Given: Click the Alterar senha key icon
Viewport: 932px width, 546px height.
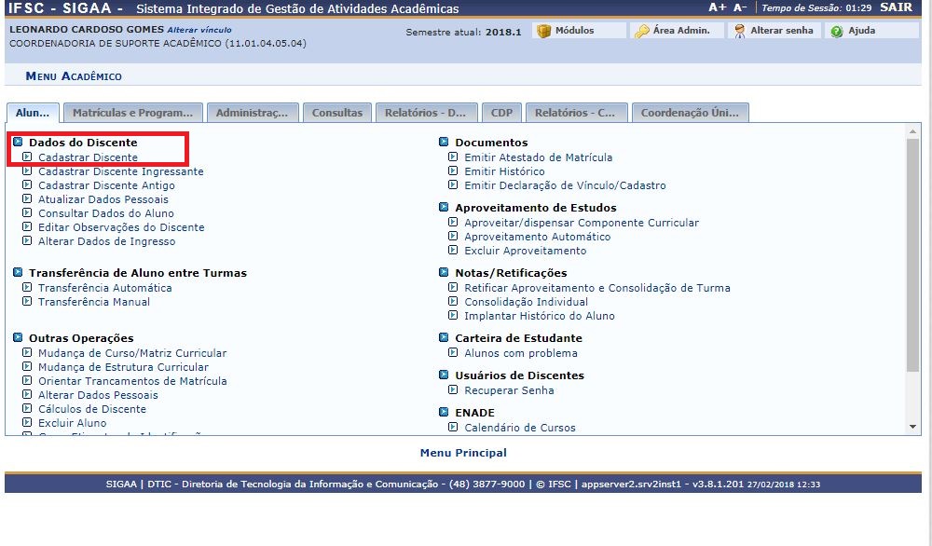Looking at the screenshot, I should [x=739, y=31].
